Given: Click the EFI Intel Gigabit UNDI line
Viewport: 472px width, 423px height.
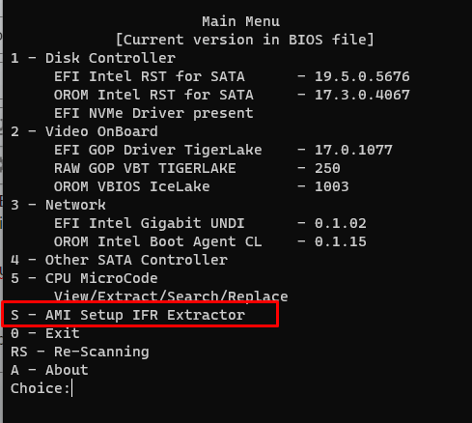Looking at the screenshot, I should pos(209,223).
